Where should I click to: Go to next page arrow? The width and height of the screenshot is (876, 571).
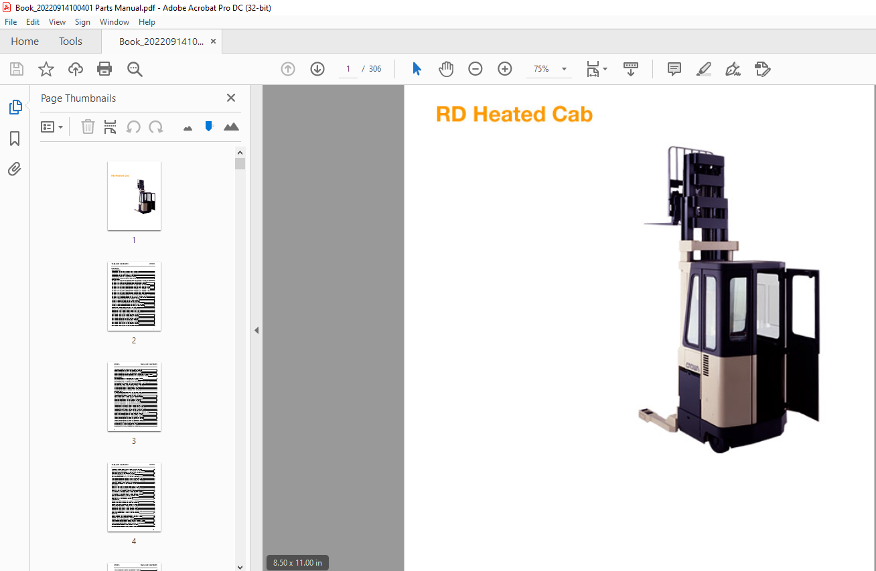pos(317,69)
